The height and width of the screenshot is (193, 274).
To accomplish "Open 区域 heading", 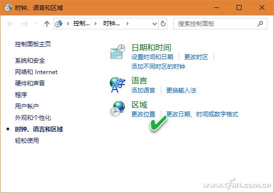I will 139,104.
